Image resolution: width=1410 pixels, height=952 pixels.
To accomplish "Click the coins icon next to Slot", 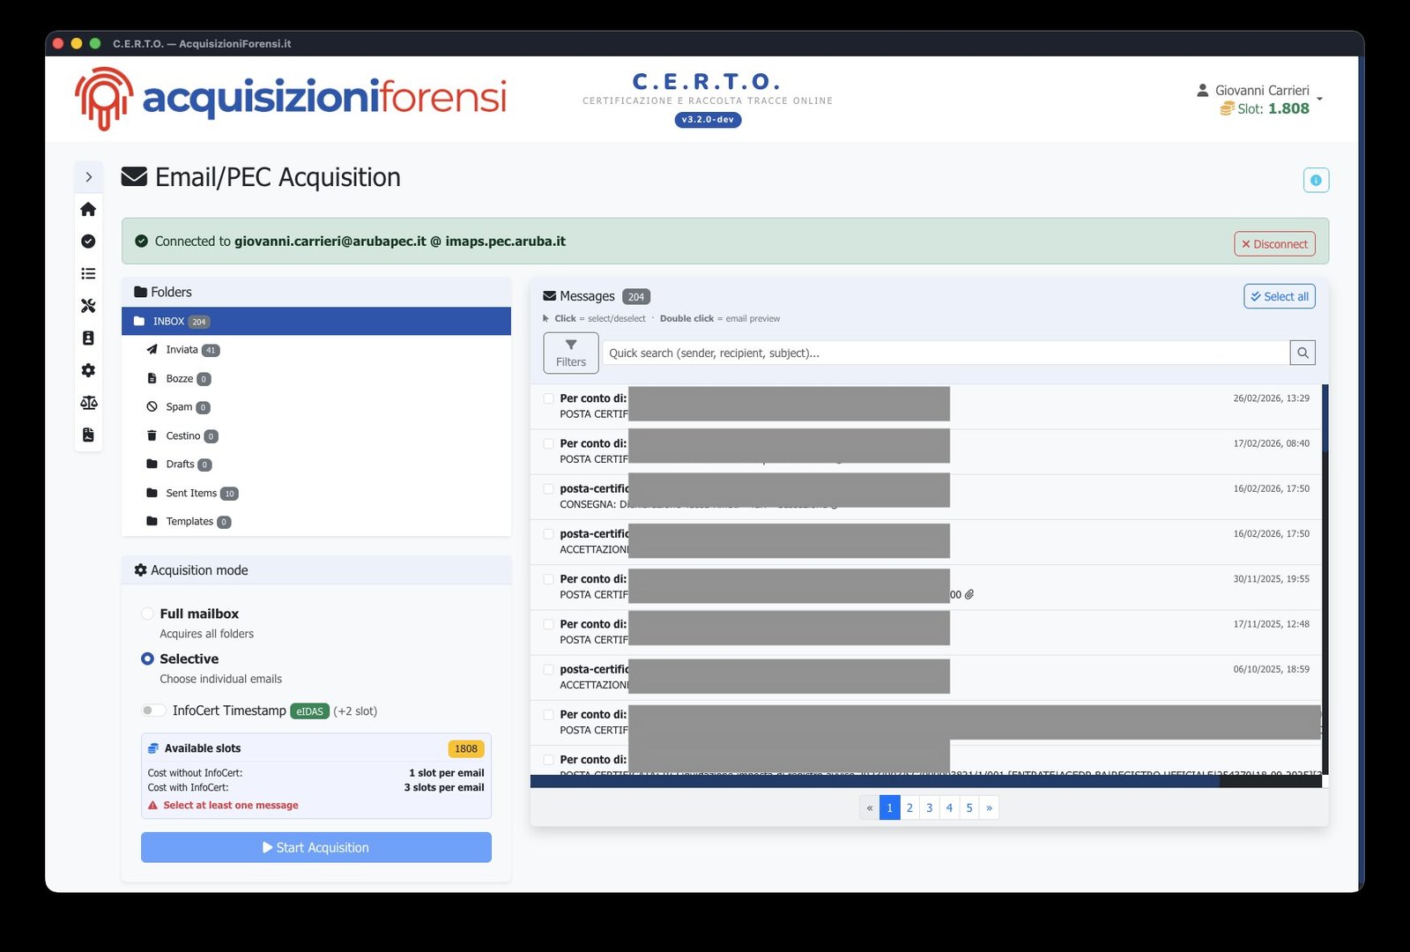I will tap(1227, 108).
